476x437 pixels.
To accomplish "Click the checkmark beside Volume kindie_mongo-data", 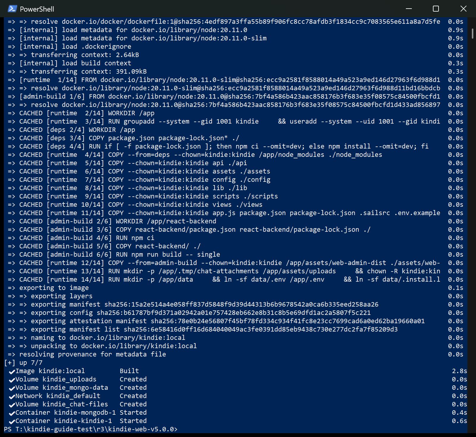I will point(12,388).
